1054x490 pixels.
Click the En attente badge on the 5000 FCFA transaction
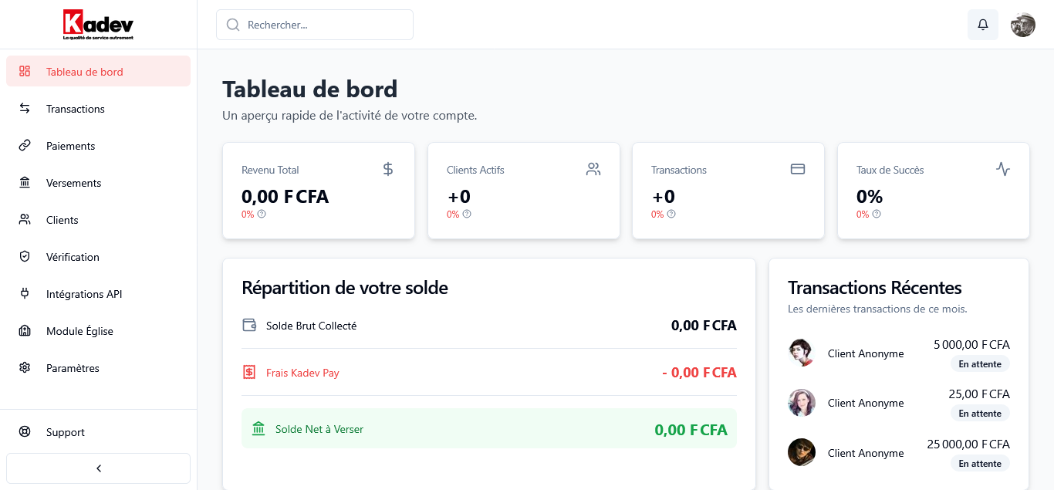(980, 363)
